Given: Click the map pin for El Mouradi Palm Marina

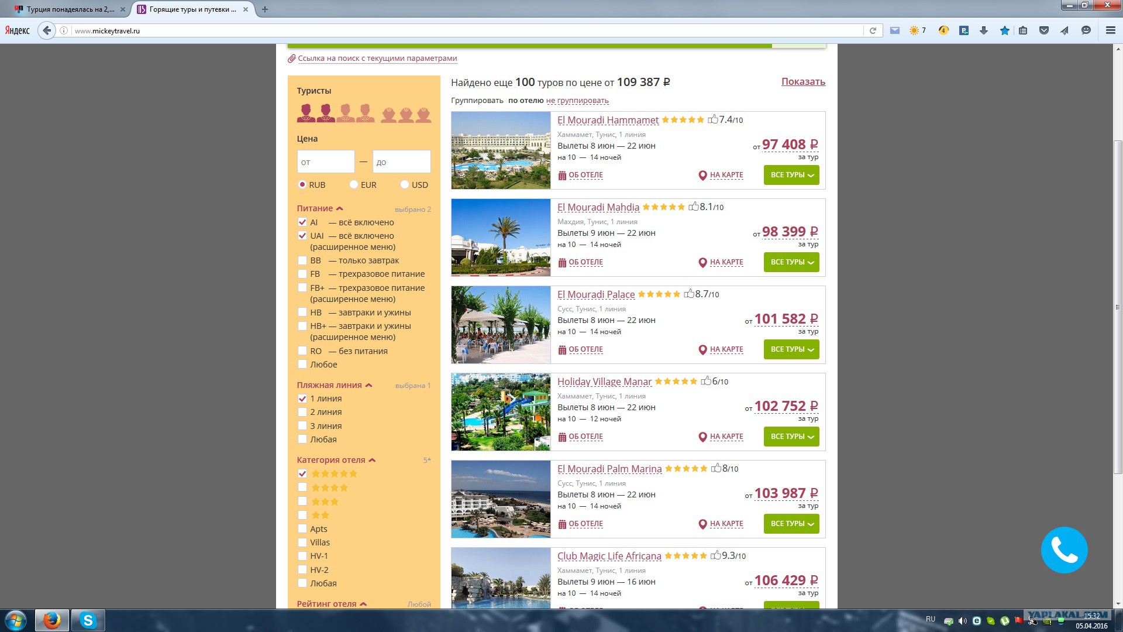Looking at the screenshot, I should pos(702,524).
